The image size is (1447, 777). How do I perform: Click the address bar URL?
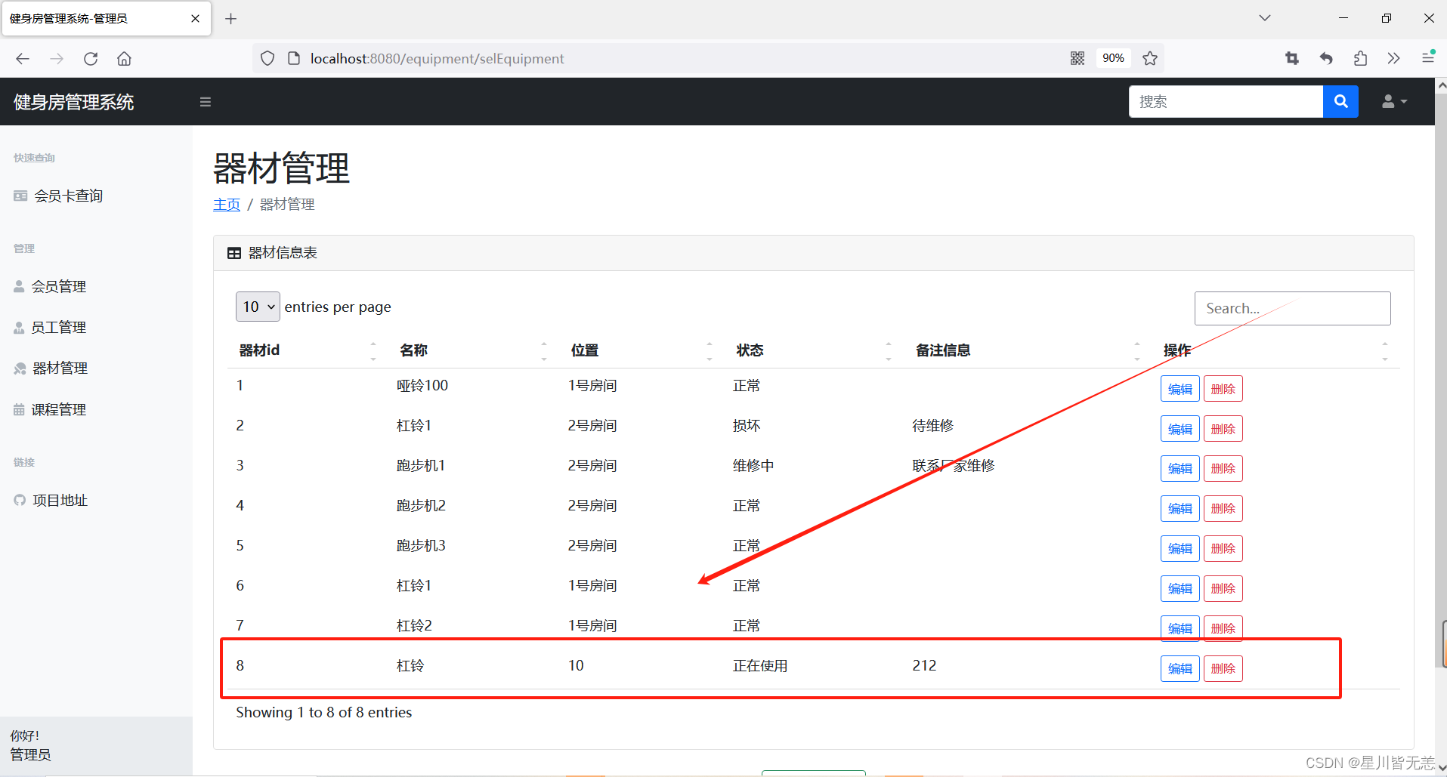pyautogui.click(x=437, y=59)
